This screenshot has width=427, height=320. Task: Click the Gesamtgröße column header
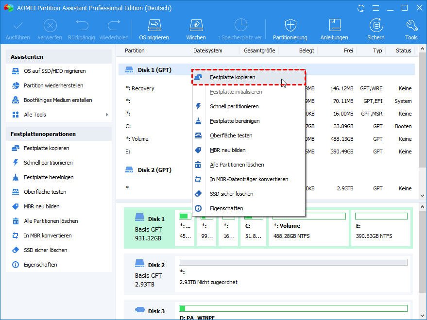click(x=259, y=51)
